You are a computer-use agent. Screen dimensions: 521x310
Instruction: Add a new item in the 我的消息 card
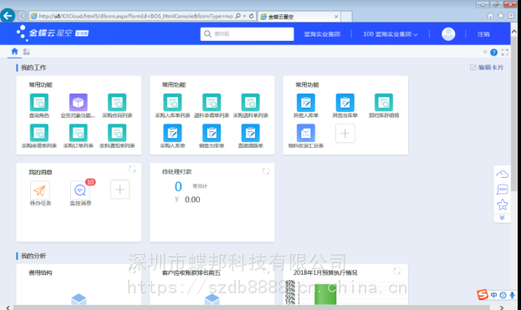(x=120, y=190)
